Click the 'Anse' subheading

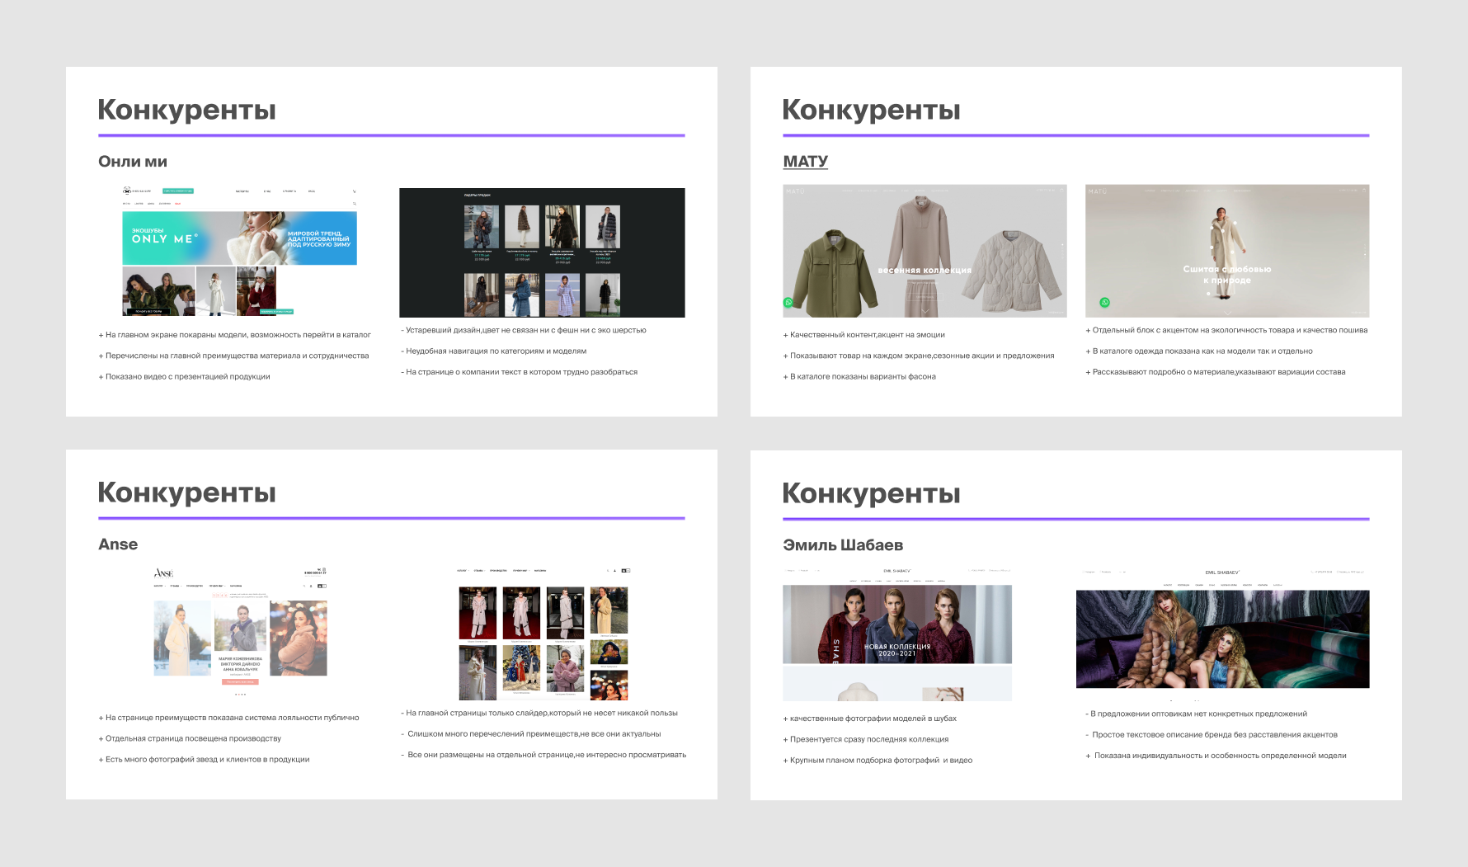click(118, 544)
